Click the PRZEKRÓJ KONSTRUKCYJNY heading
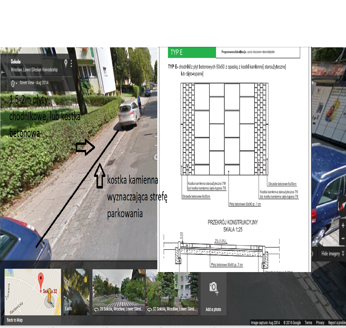This screenshot has height=328, width=346. pyautogui.click(x=233, y=222)
